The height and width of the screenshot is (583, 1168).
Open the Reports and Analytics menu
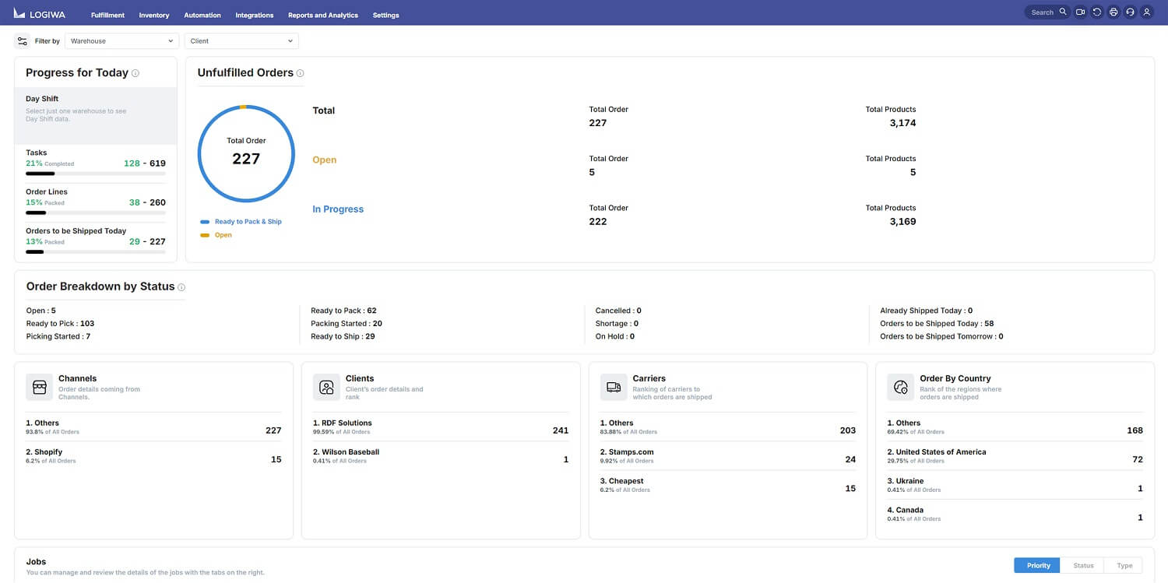pyautogui.click(x=323, y=15)
